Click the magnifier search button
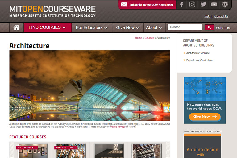Viewport: 237px width, 158px height. pos(209,27)
